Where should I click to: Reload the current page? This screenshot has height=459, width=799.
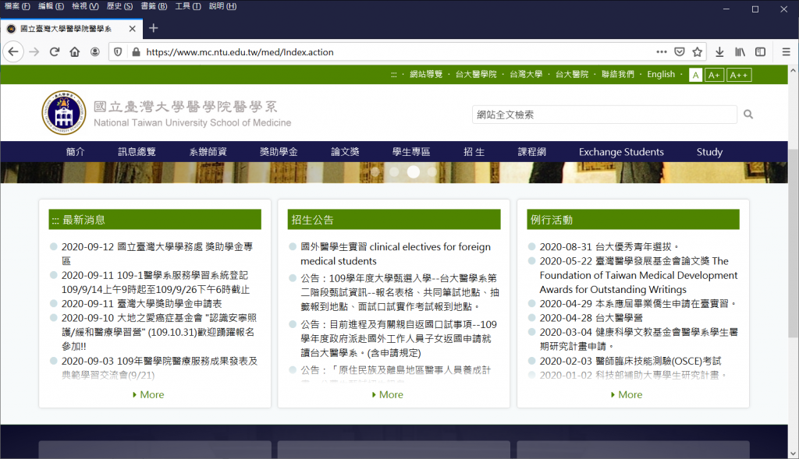tap(55, 52)
